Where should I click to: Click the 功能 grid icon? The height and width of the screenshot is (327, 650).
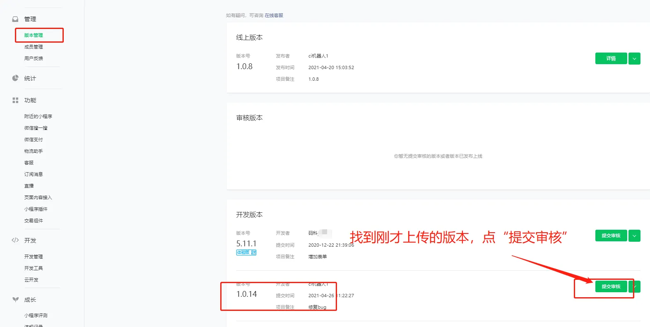15,100
